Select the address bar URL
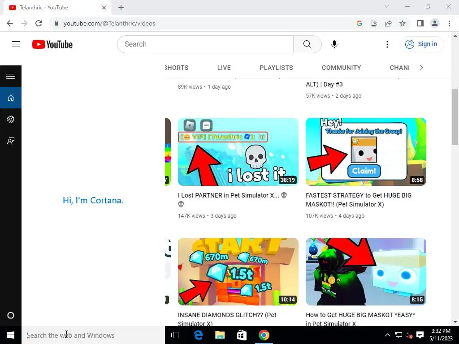 coord(109,23)
